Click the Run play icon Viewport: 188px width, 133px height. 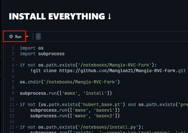[11, 36]
